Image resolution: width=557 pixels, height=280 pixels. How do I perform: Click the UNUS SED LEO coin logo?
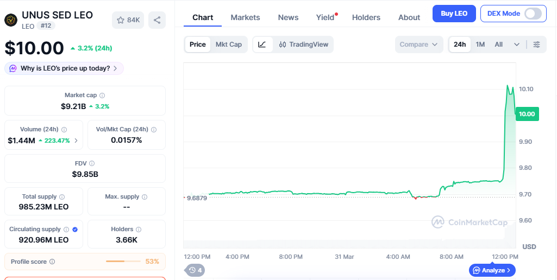(x=11, y=20)
